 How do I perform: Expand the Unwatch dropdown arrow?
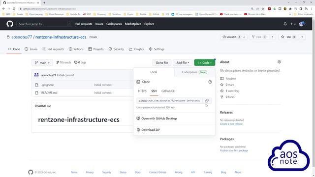click(x=244, y=37)
